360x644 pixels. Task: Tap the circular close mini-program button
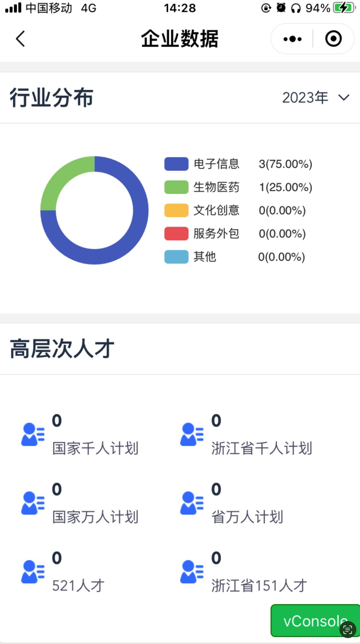pos(333,38)
